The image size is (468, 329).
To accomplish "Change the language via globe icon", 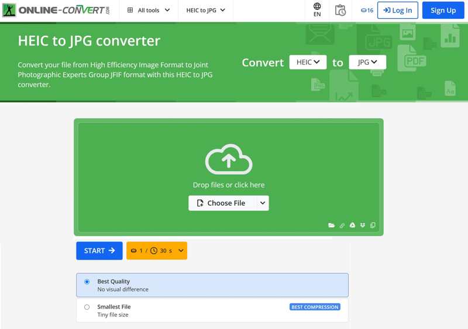I will tap(317, 10).
